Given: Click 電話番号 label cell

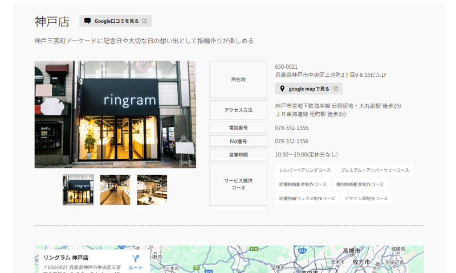Looking at the screenshot, I should click(238, 127).
